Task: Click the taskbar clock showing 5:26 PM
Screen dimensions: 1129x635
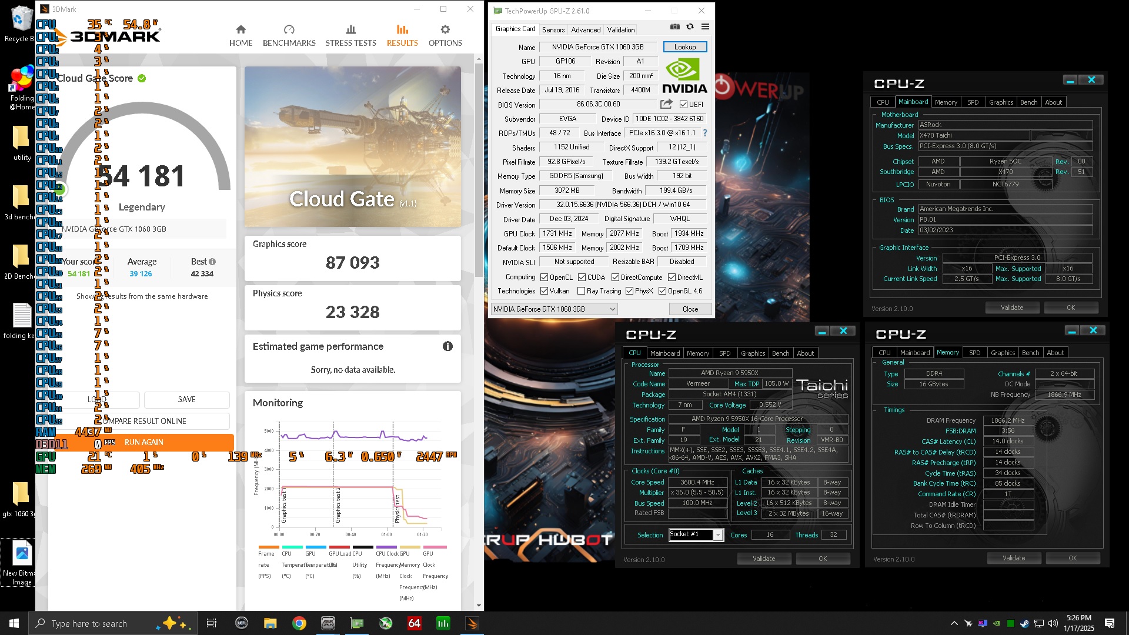Action: point(1078,623)
